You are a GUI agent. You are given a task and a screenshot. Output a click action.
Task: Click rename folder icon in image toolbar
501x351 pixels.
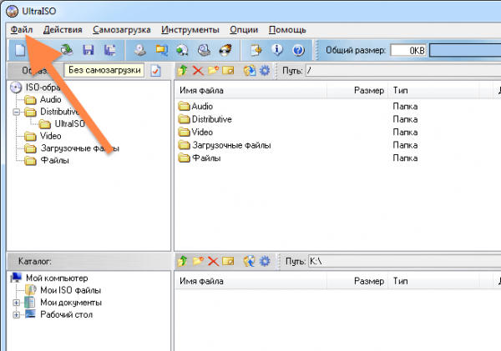coord(228,70)
